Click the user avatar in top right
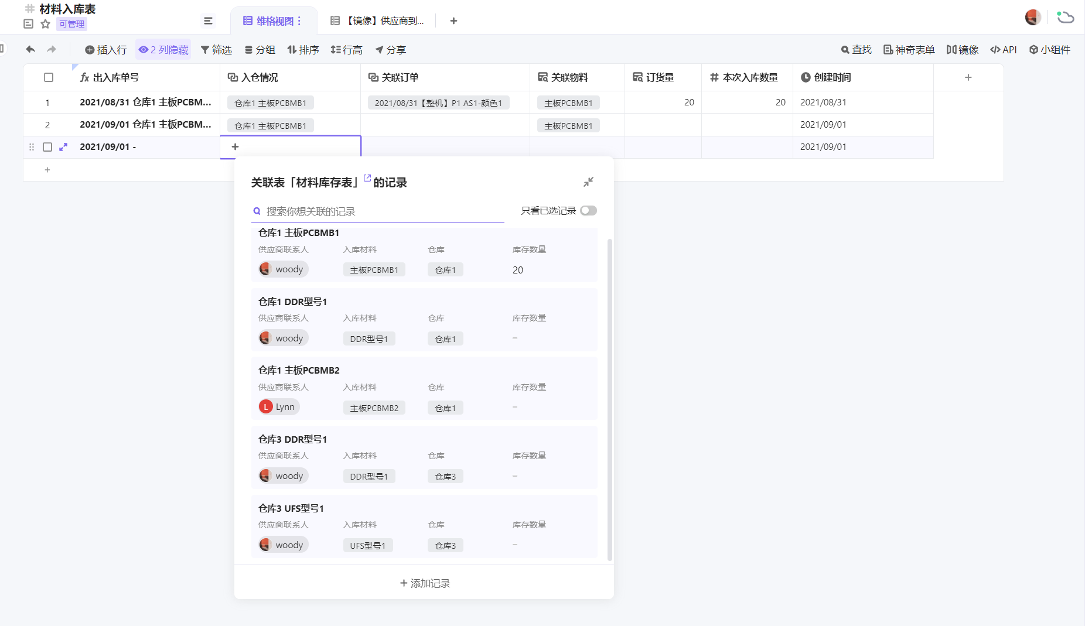This screenshot has width=1085, height=626. pos(1032,18)
